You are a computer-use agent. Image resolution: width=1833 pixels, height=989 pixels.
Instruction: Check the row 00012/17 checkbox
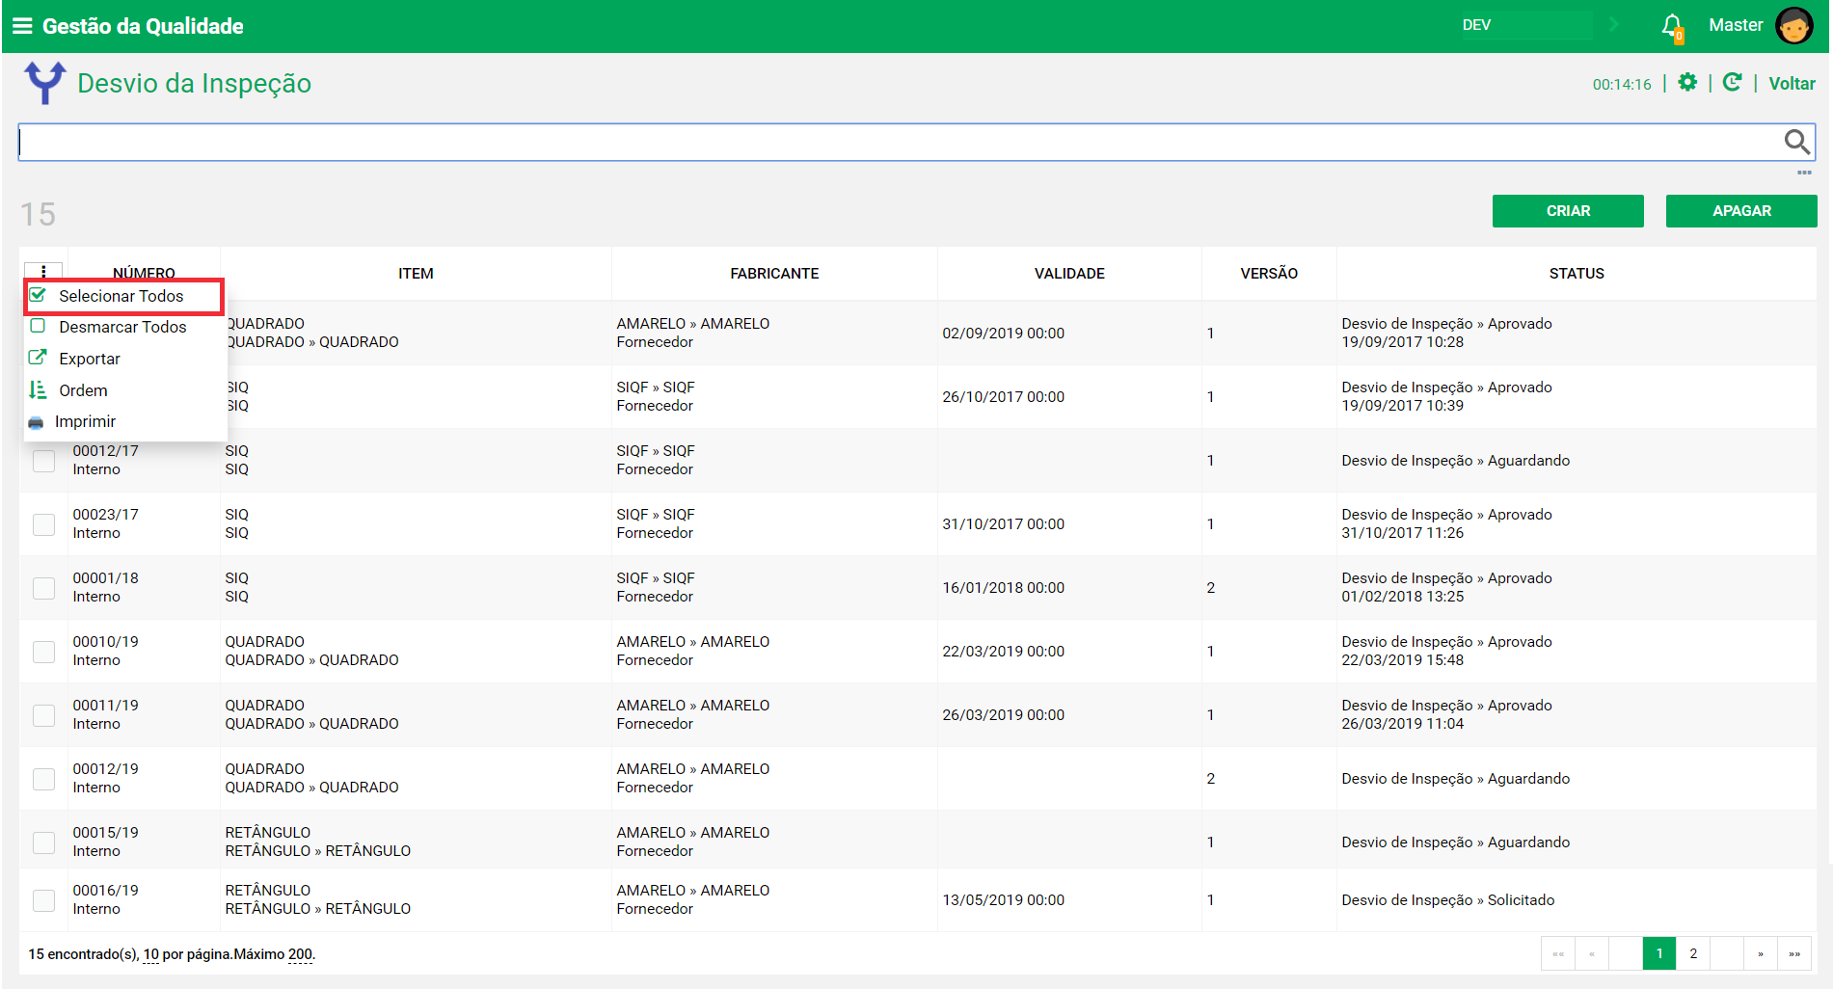point(44,461)
